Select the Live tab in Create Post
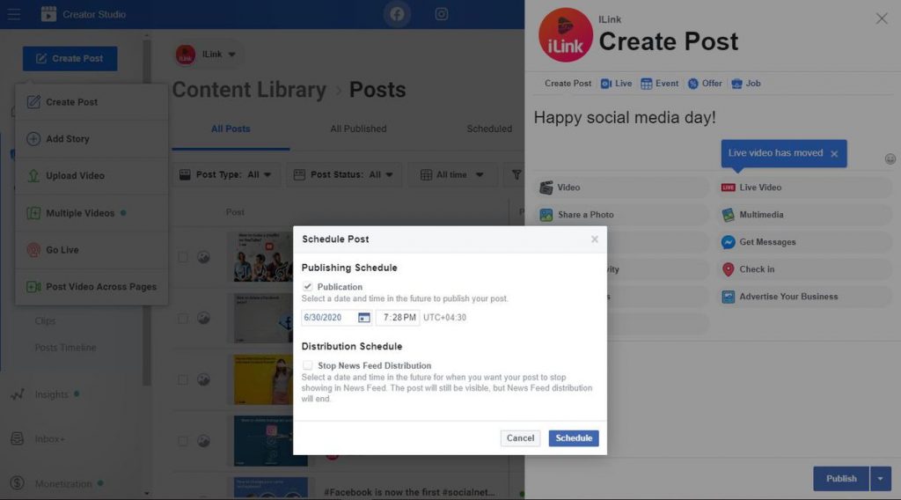The image size is (901, 500). coord(616,84)
